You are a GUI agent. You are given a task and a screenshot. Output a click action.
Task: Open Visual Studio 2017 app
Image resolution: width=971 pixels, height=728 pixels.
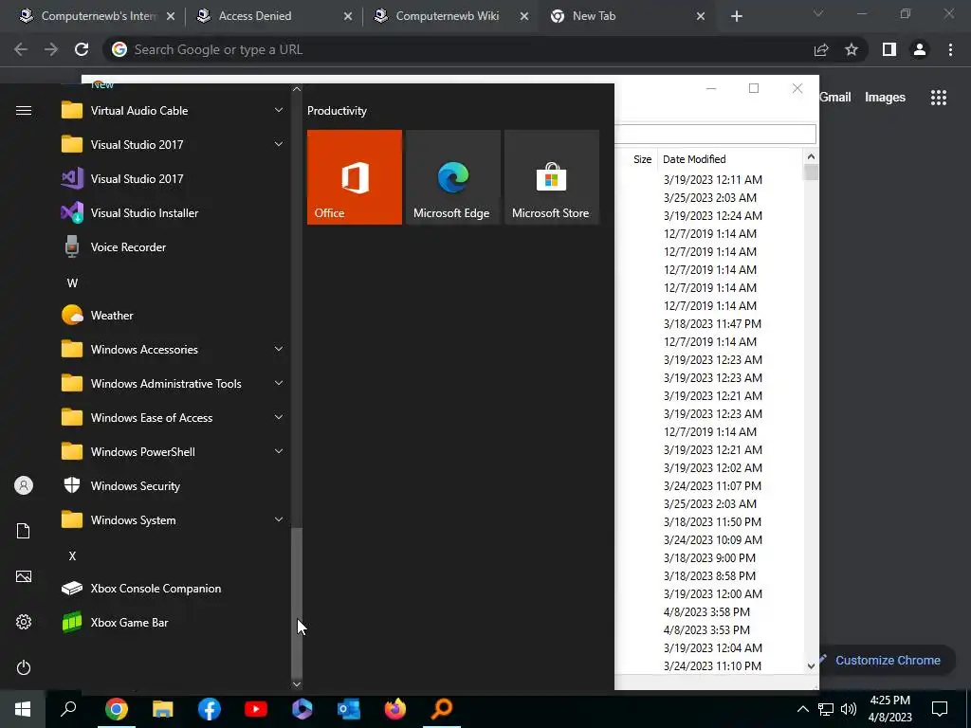(x=174, y=179)
